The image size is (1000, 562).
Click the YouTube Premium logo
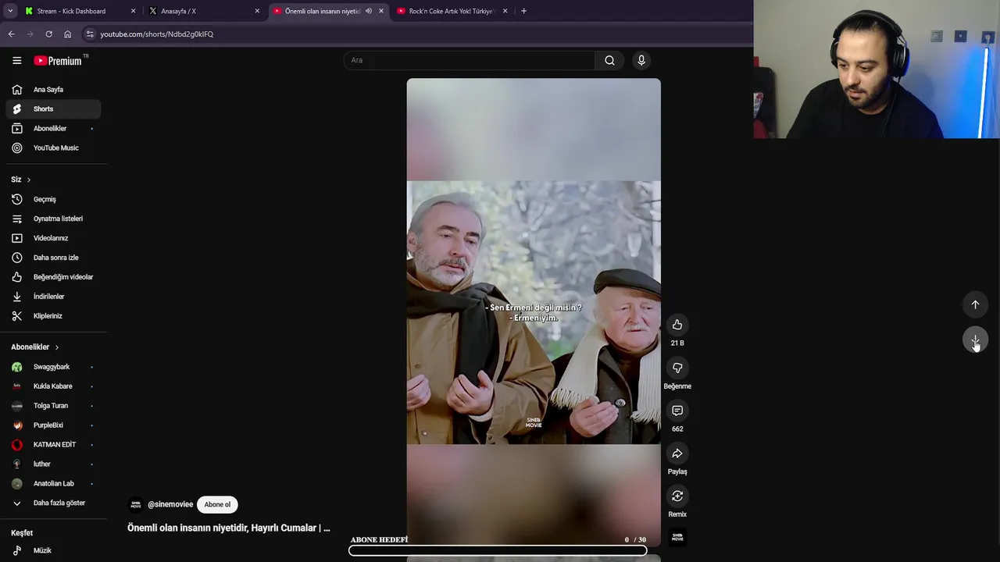point(58,60)
